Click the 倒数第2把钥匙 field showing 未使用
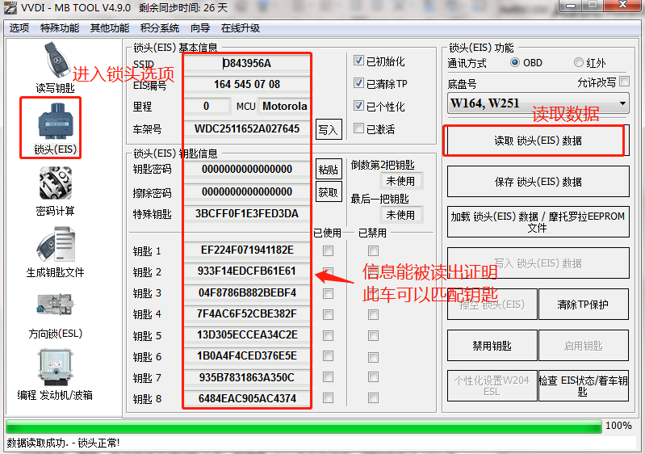The height and width of the screenshot is (454, 645). click(x=400, y=181)
